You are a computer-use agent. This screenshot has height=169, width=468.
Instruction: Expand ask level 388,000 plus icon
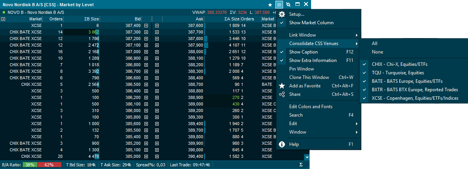[x=157, y=52]
